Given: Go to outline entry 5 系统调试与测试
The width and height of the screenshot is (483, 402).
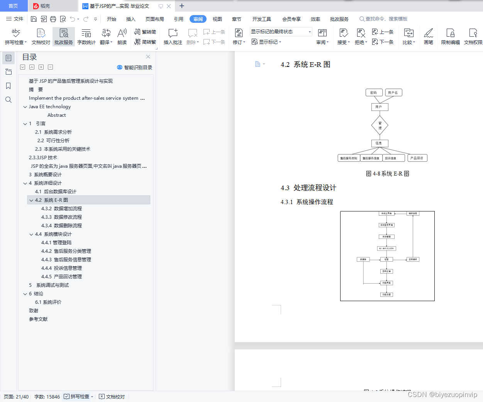Looking at the screenshot, I should [x=49, y=285].
